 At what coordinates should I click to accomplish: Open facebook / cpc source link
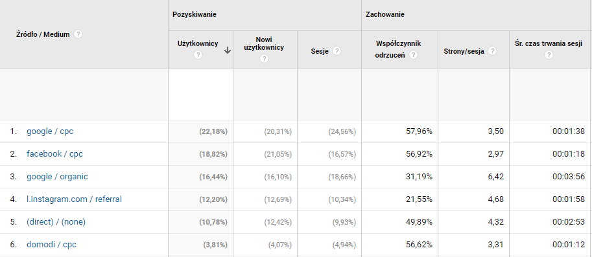[x=54, y=154]
